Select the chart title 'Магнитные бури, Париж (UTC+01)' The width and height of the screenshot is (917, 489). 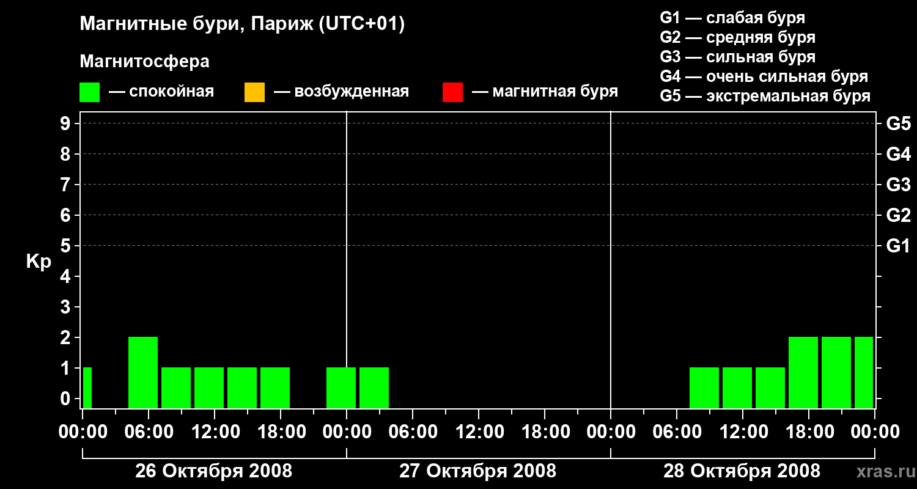[242, 24]
